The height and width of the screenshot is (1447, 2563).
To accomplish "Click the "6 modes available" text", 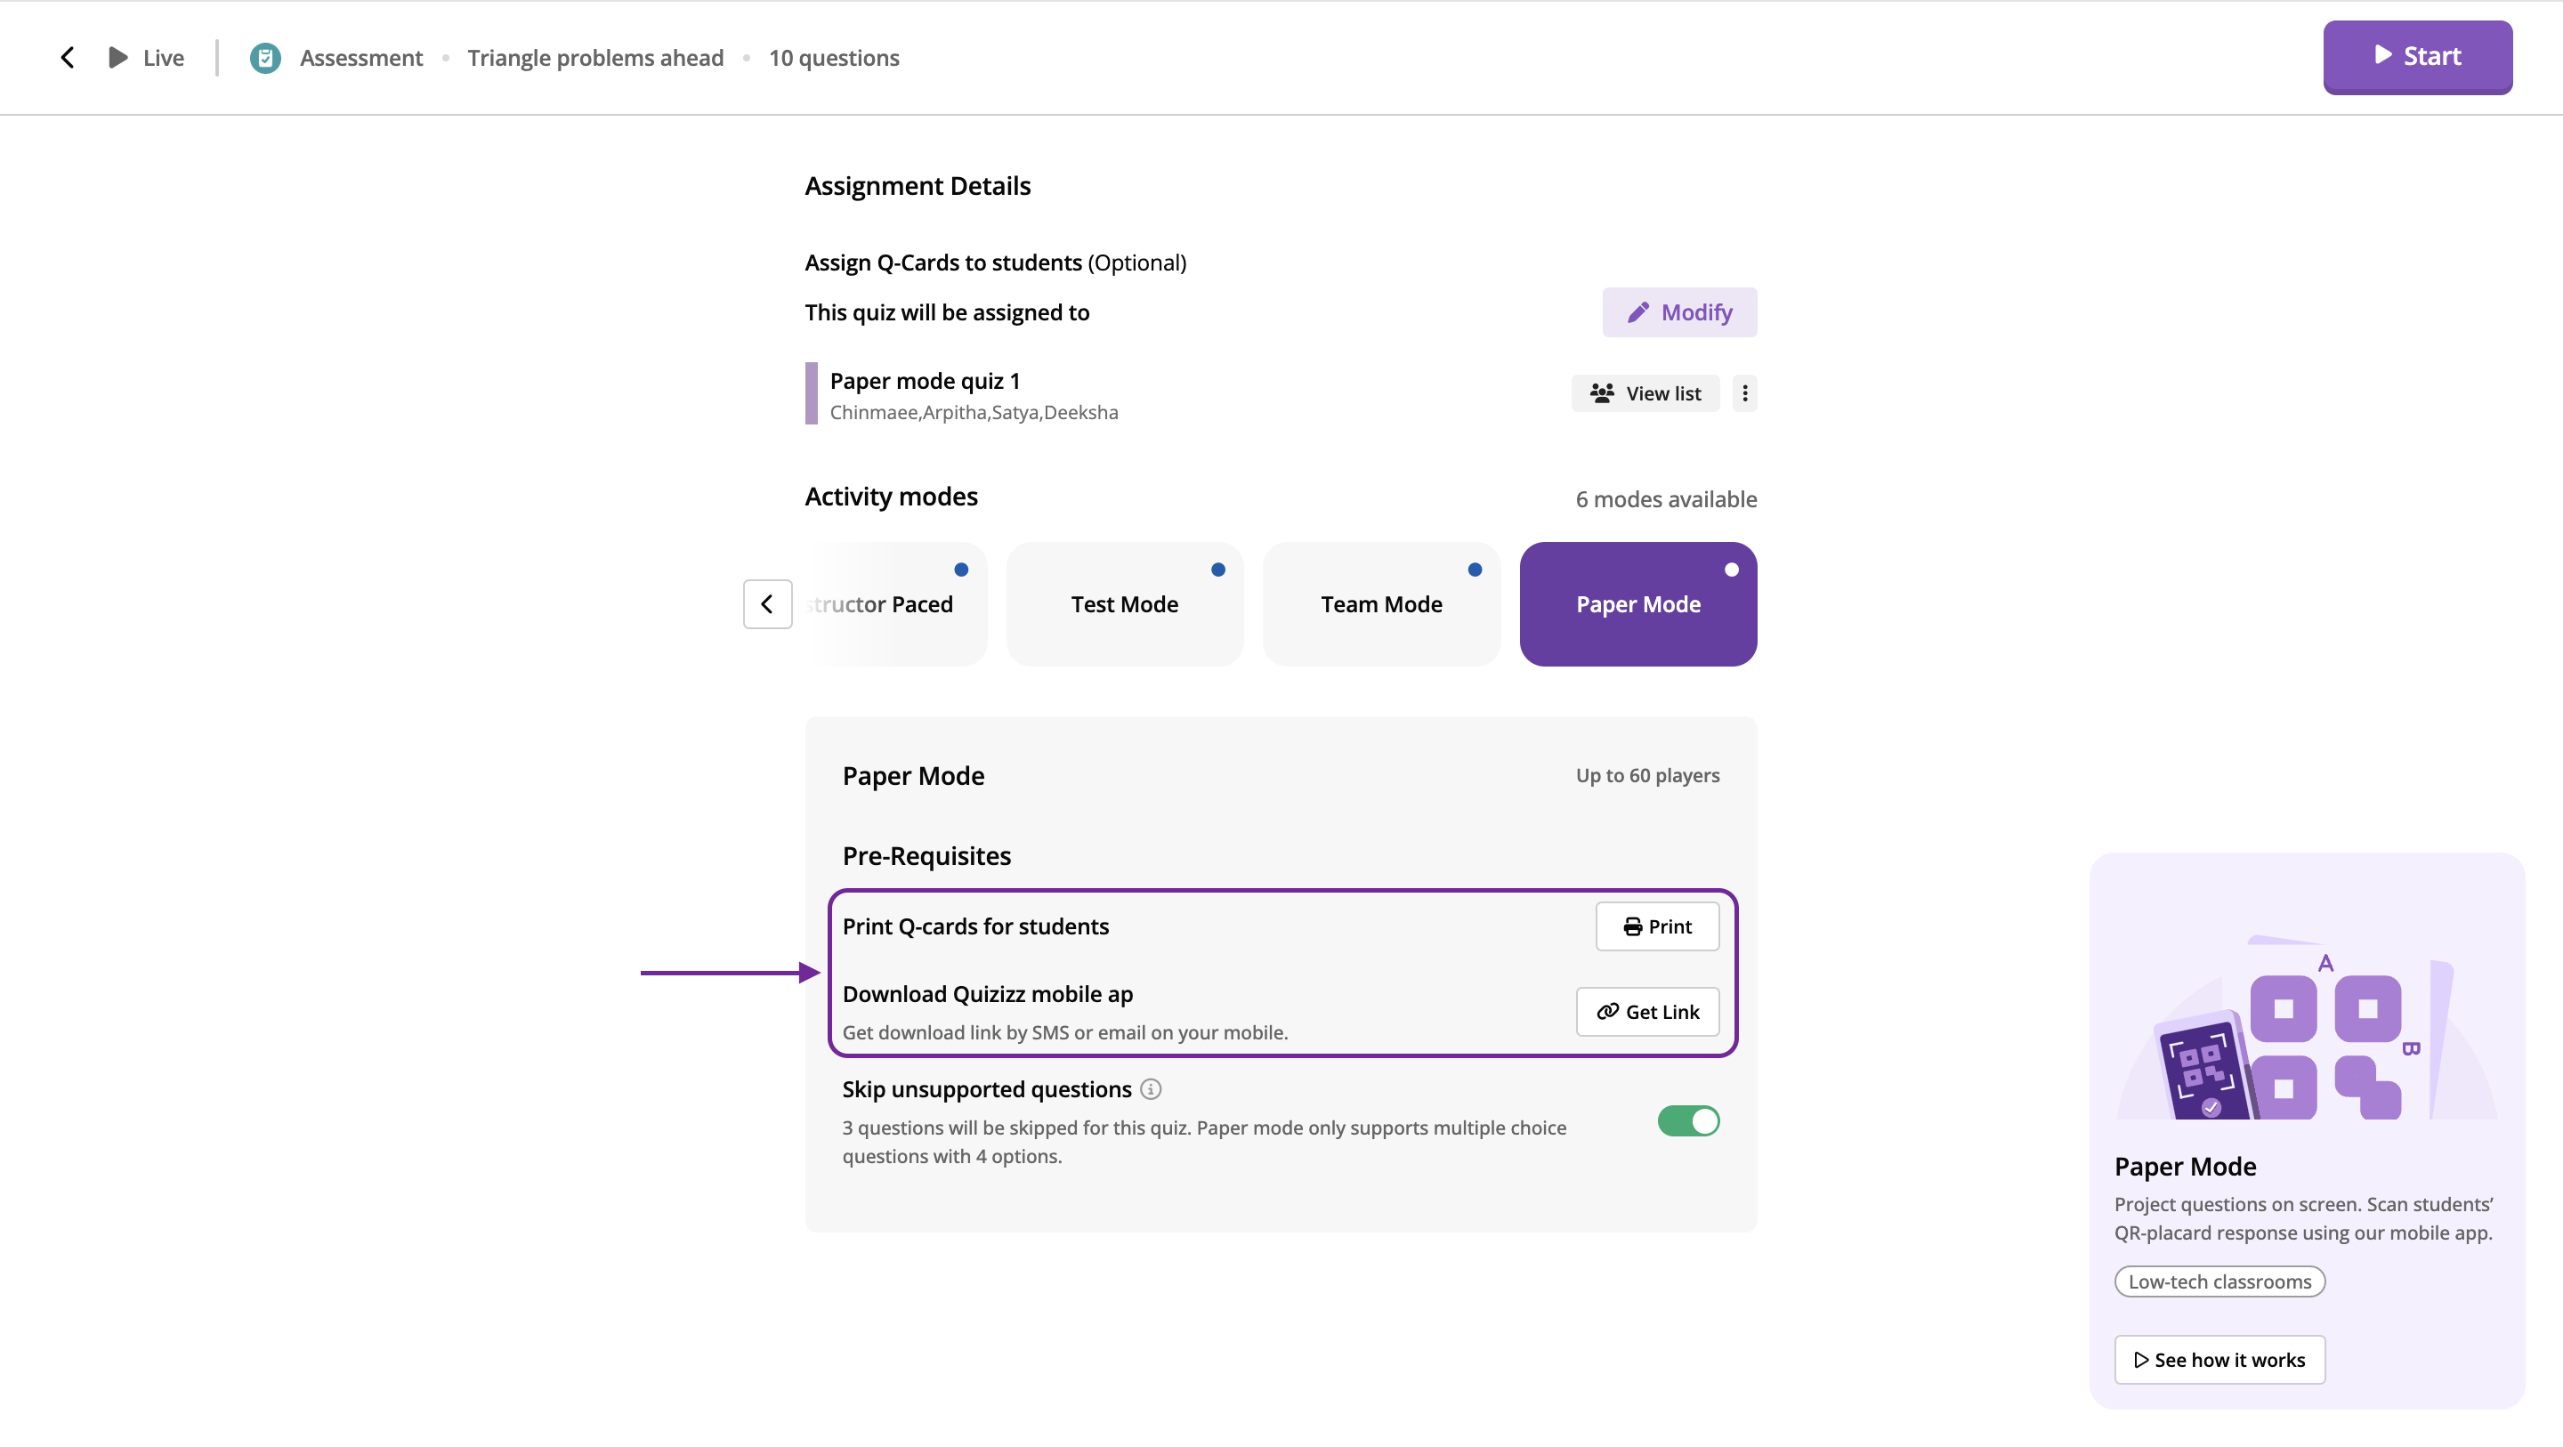I will tap(1667, 499).
